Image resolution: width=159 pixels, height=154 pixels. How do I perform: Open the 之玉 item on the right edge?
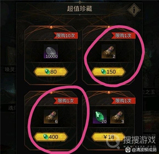point(149,92)
